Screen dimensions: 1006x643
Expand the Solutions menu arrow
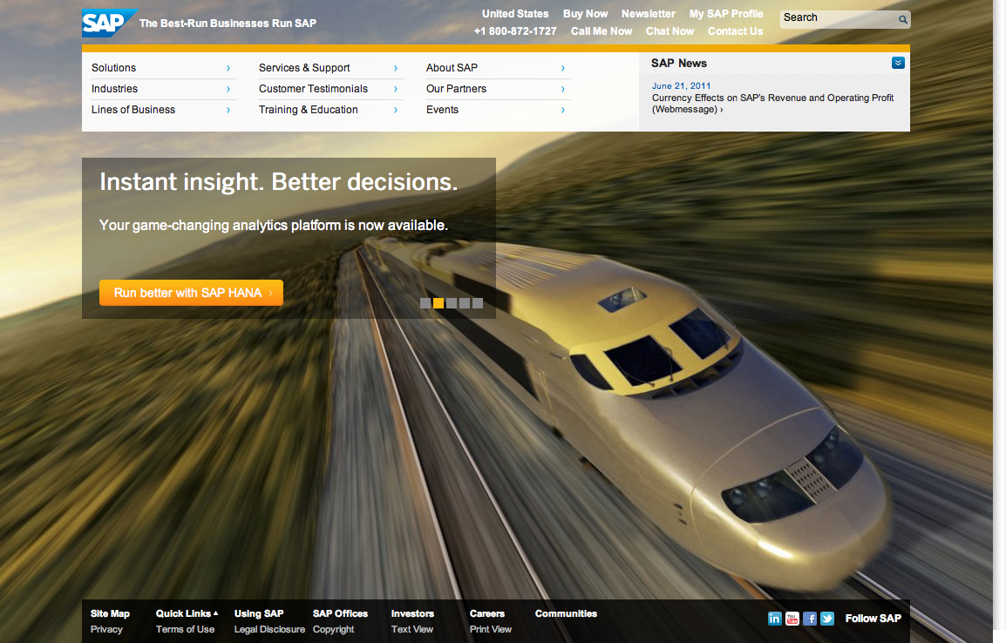coord(228,68)
